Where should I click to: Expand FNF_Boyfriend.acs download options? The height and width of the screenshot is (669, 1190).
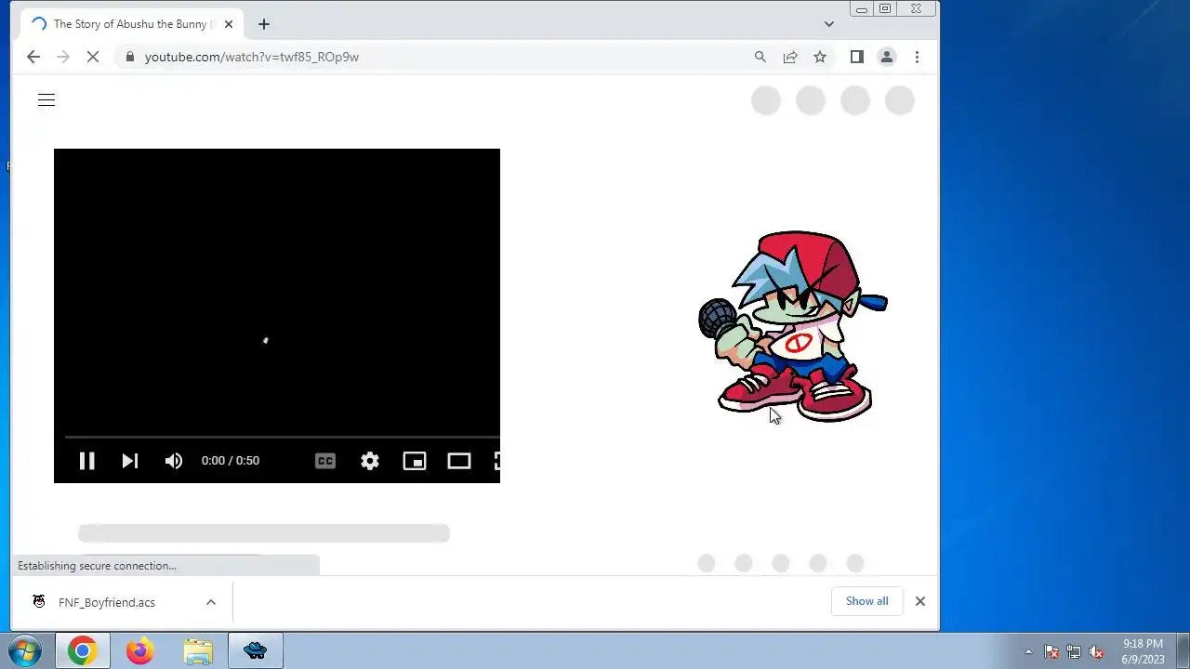[211, 602]
